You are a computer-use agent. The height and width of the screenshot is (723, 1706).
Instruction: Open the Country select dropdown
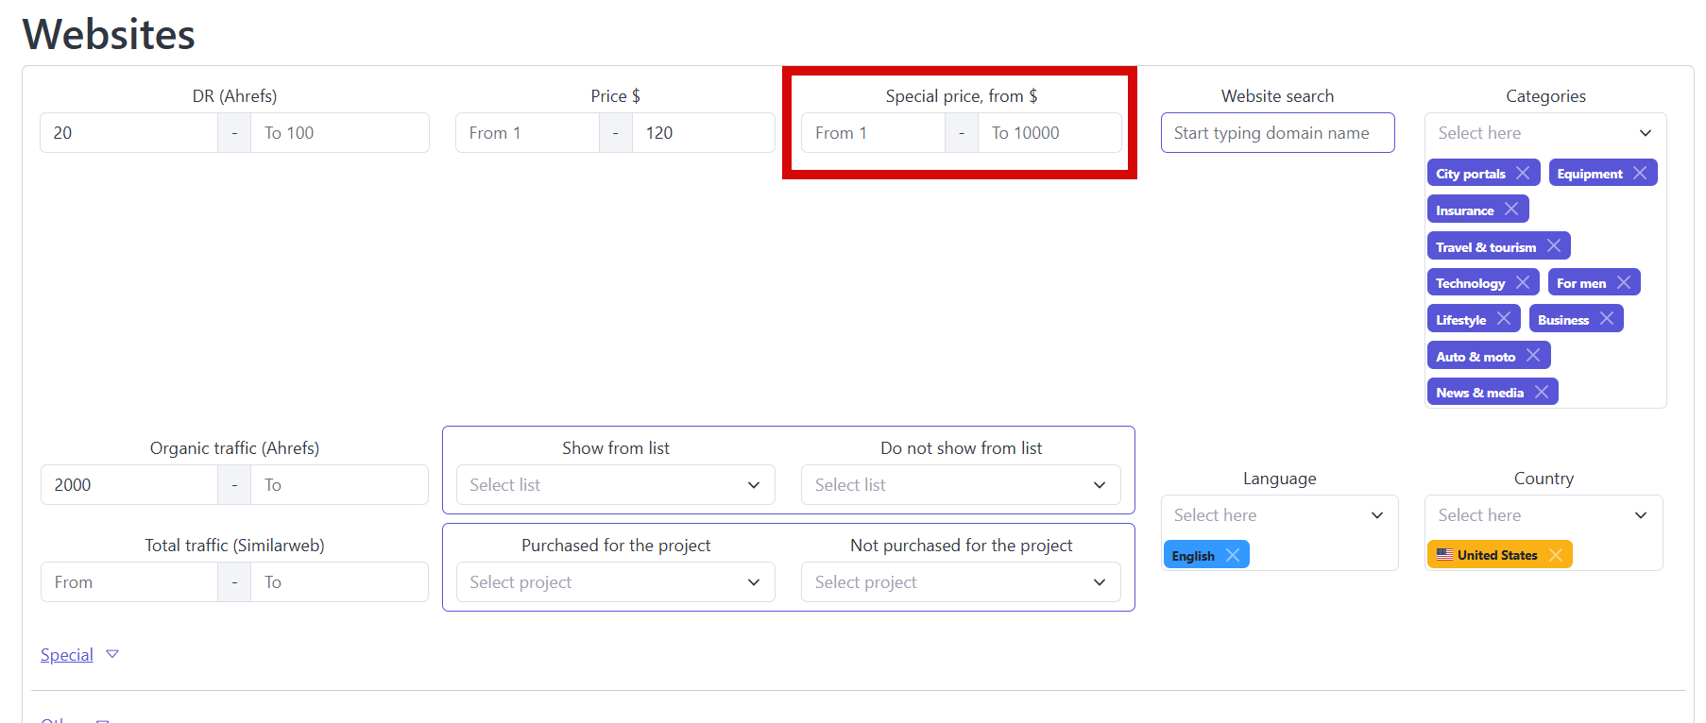click(1544, 515)
